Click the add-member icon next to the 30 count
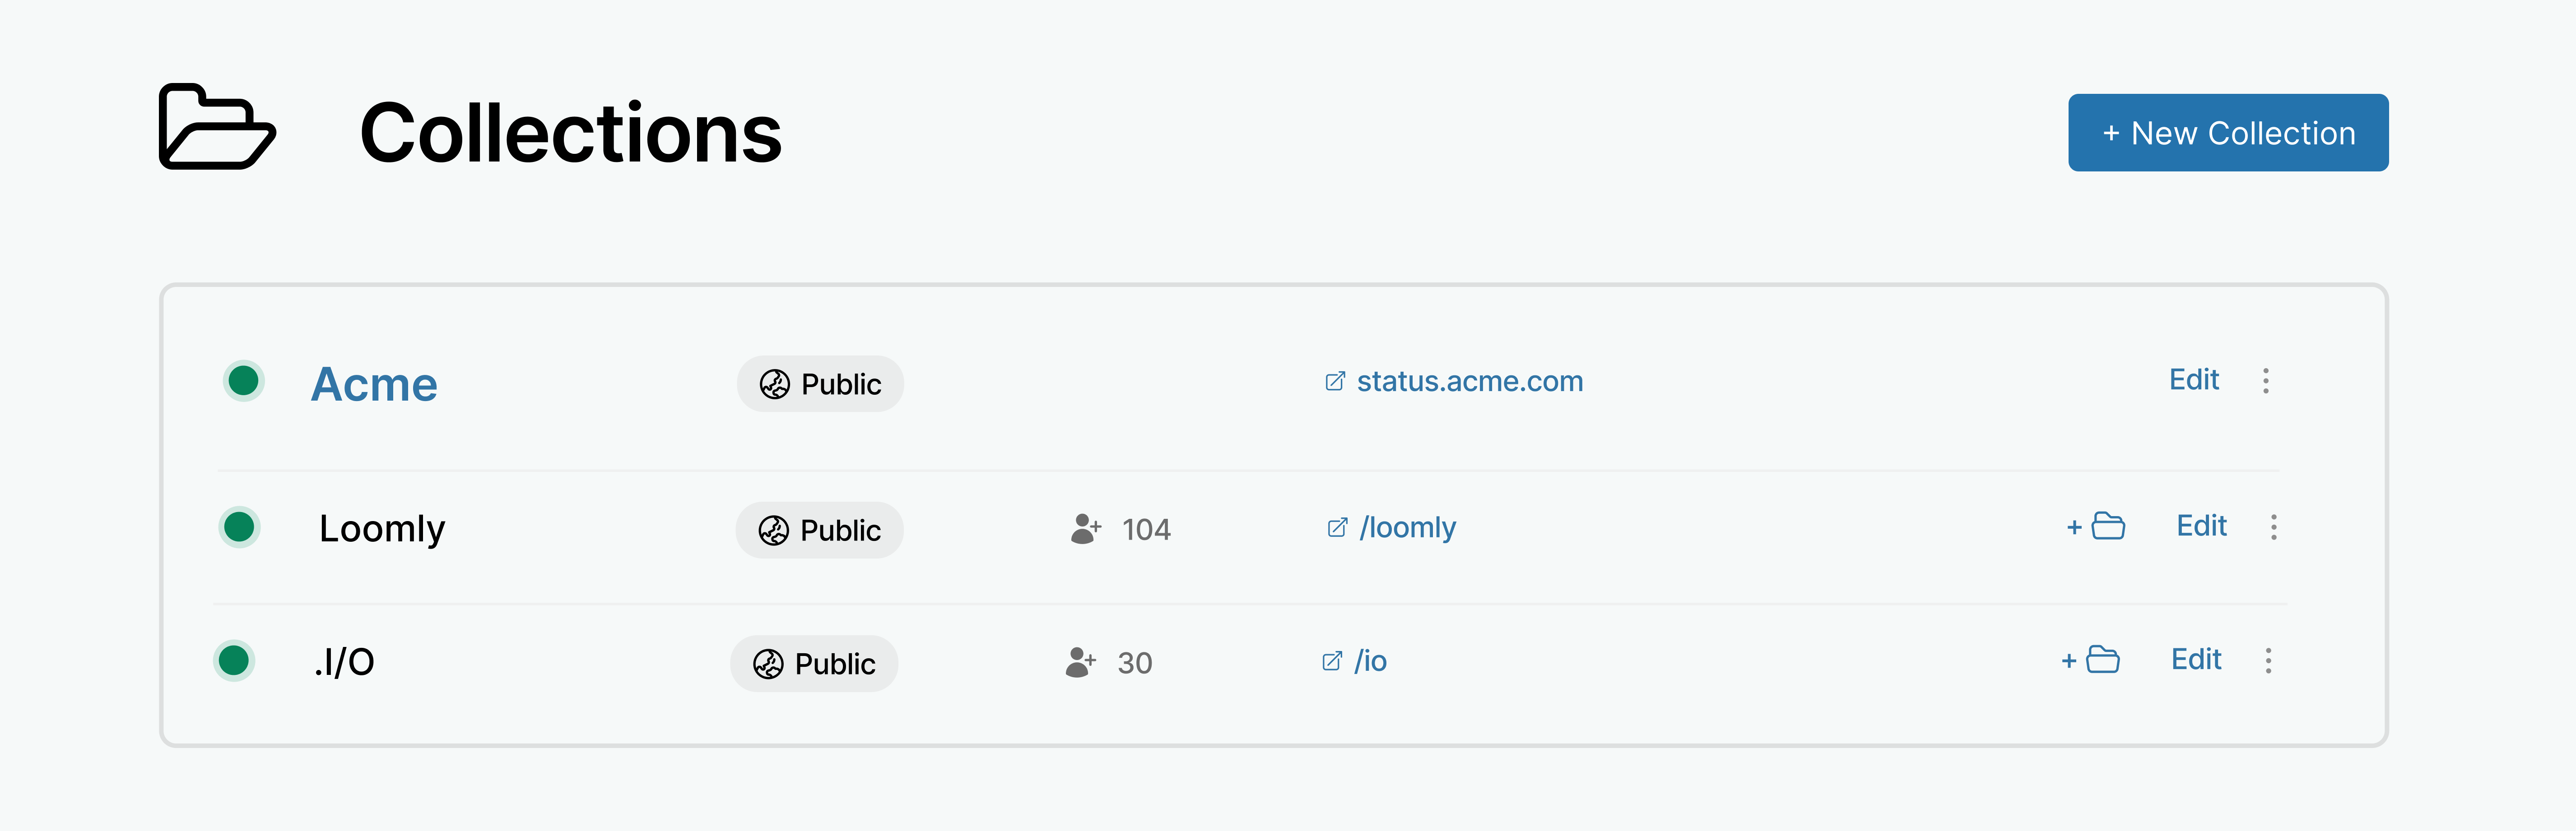Screen dimensions: 2576x831 pos(1079,661)
